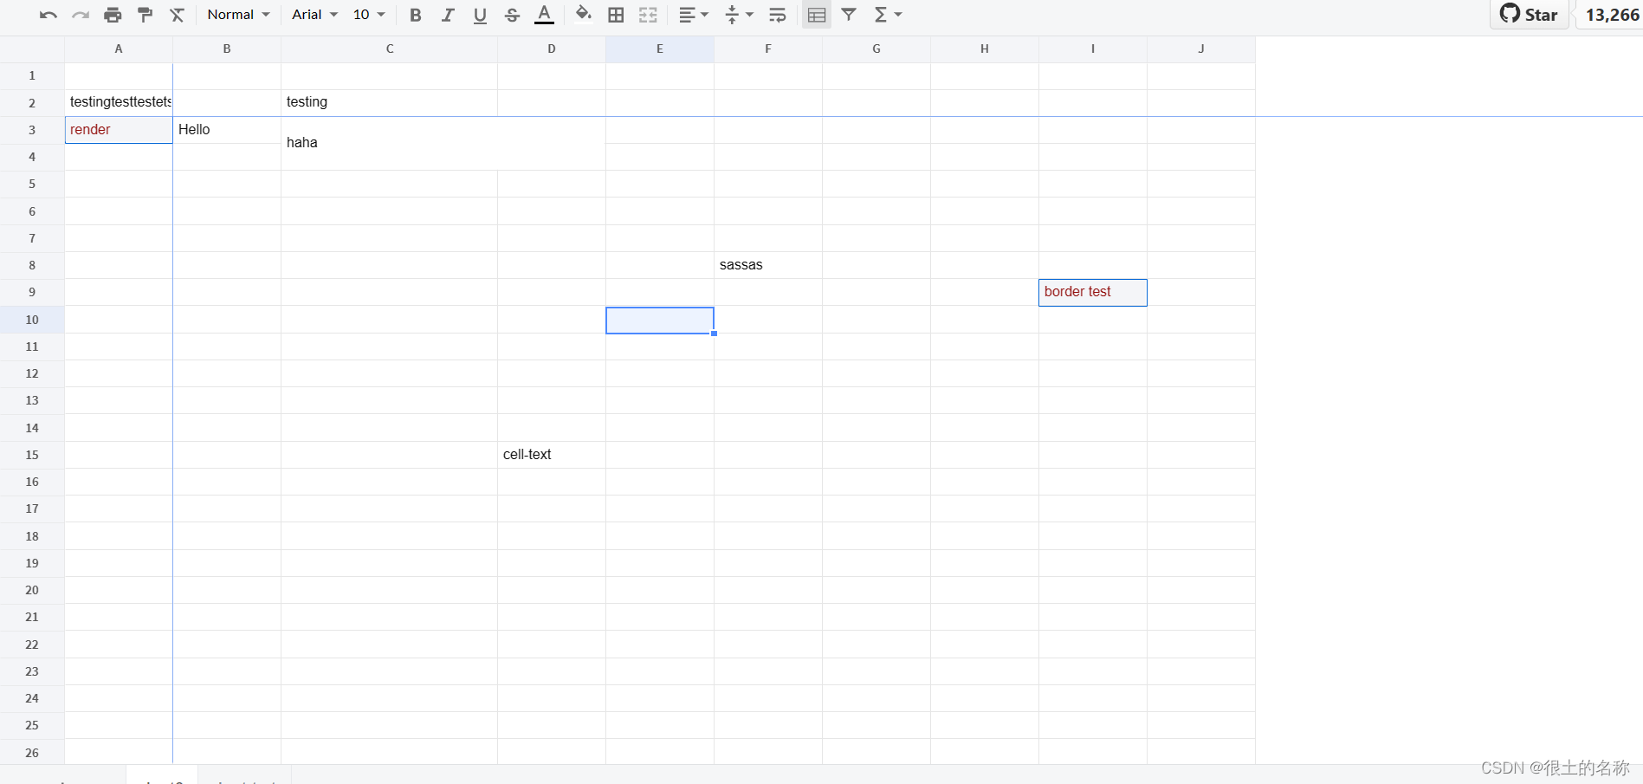The width and height of the screenshot is (1643, 784).
Task: Select row 20 header
Action: pos(32,590)
